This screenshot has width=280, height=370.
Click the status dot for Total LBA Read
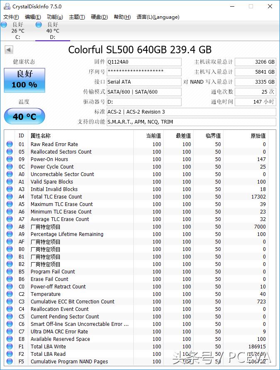tap(10, 354)
